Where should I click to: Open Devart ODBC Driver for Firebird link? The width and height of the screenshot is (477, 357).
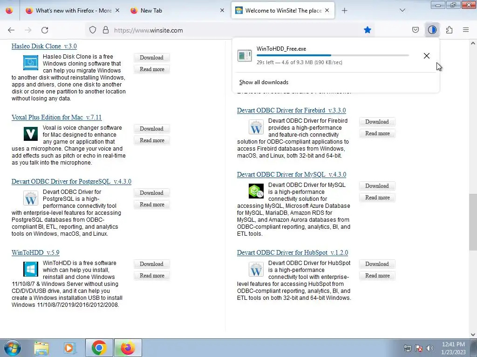[x=292, y=110]
